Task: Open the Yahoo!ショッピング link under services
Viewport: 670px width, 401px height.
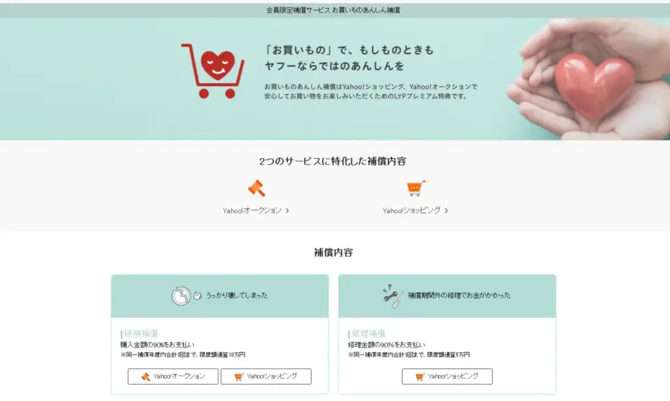Action: pos(412,210)
